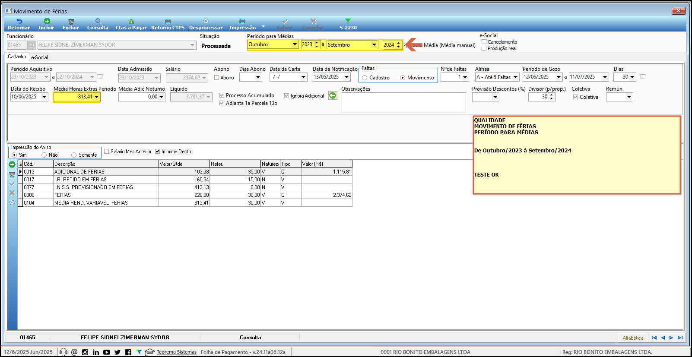Toggle e-Social Cancelamento checkbox

click(x=484, y=42)
